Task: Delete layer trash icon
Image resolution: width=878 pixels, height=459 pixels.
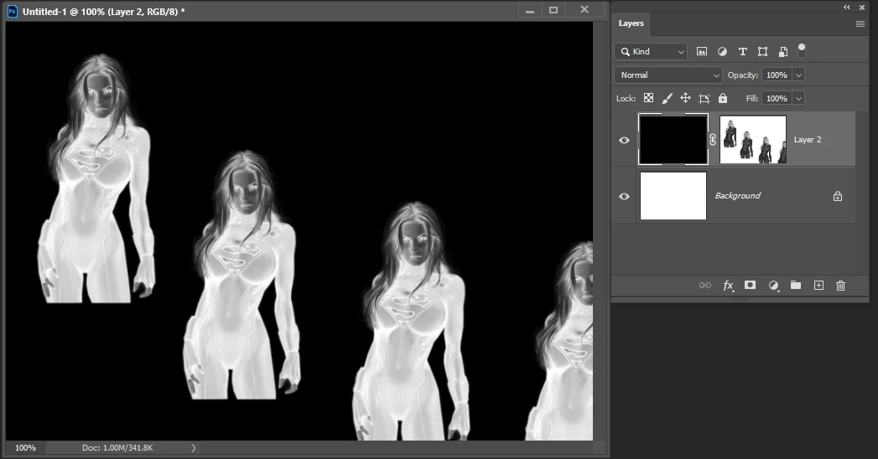Action: tap(840, 286)
